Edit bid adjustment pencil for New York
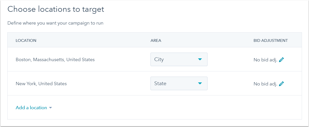Screen dimensions: 309x127 coord(281,84)
